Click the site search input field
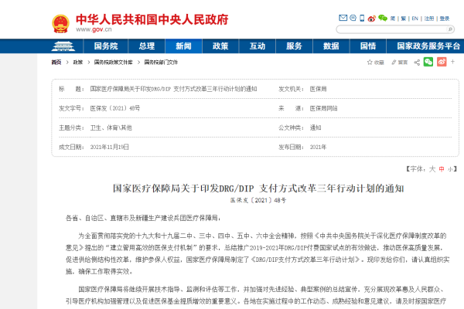The height and width of the screenshot is (309, 464). click(391, 29)
